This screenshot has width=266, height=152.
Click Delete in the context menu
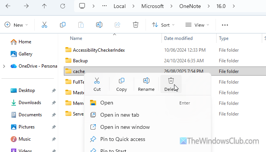point(171,84)
